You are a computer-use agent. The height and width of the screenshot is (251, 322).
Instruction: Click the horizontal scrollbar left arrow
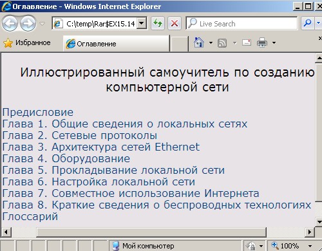[6, 232]
